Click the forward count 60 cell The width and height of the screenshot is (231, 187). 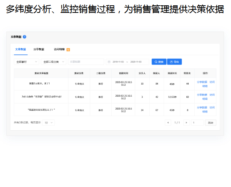(187, 97)
